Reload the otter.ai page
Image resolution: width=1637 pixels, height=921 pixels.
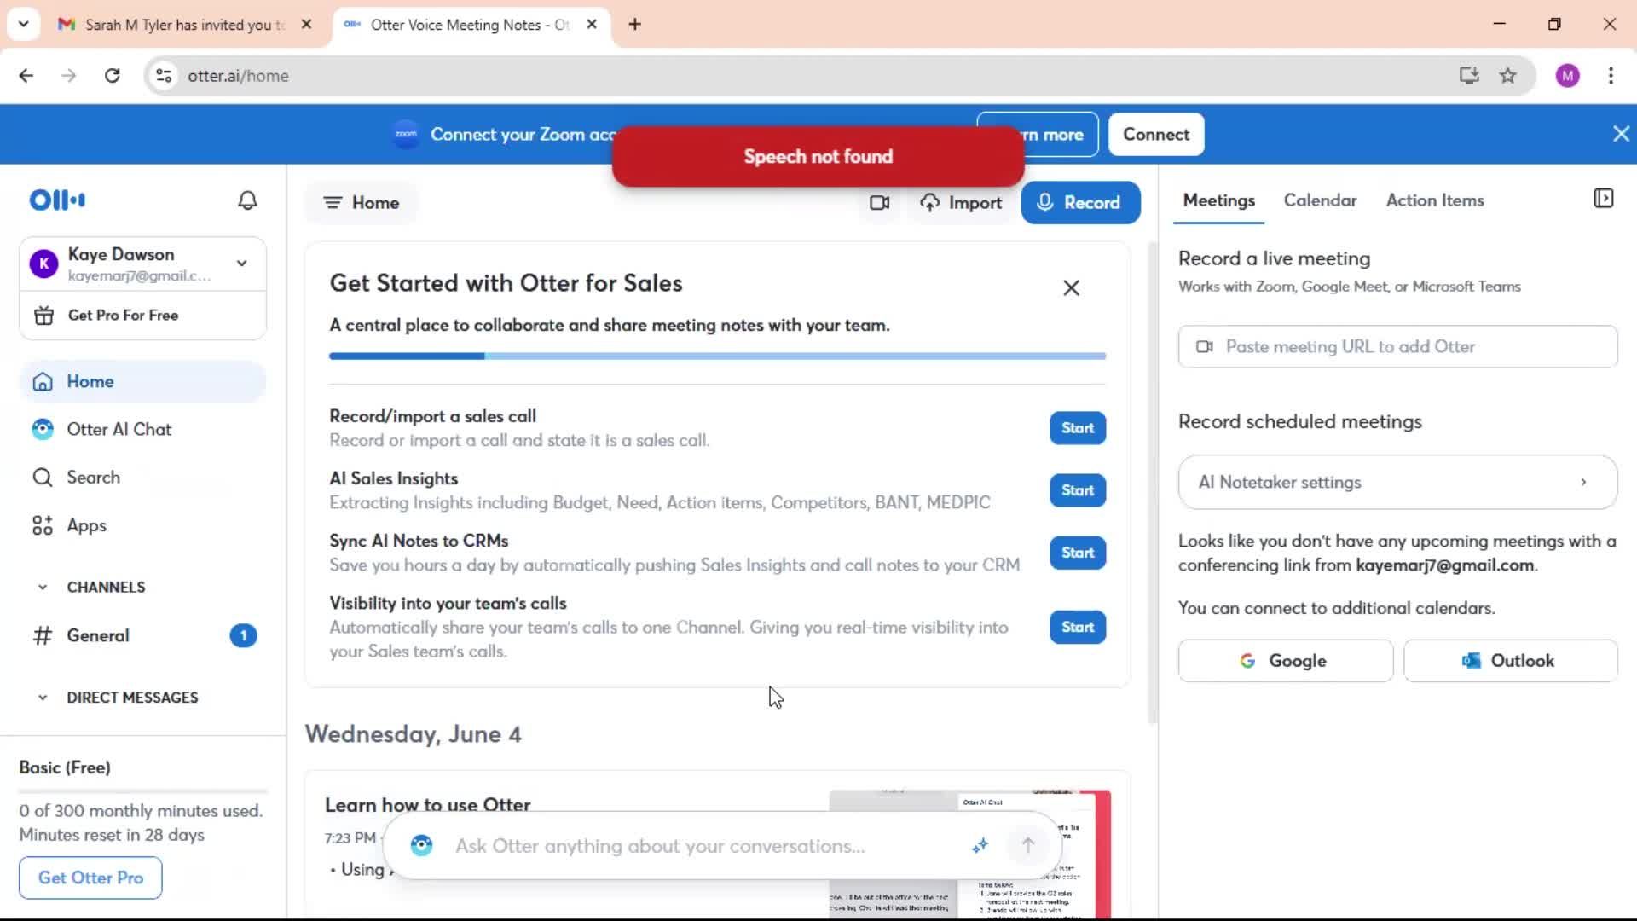[112, 76]
